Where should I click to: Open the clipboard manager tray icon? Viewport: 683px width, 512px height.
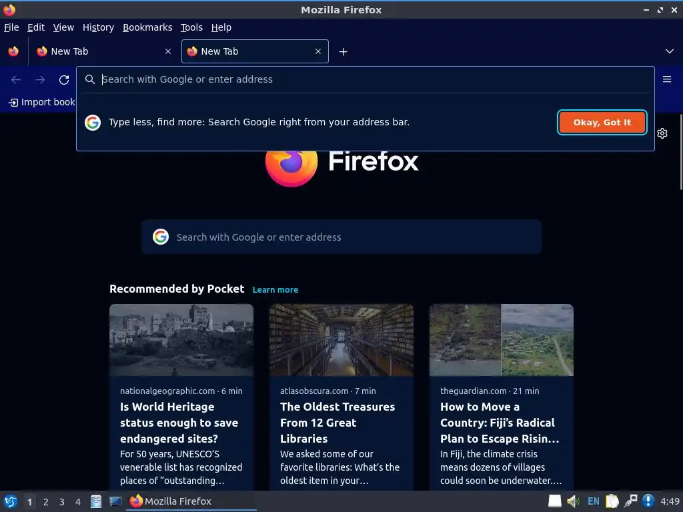point(612,501)
